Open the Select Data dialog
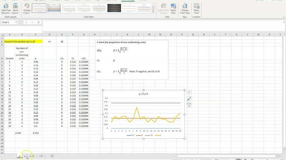 [173, 9]
